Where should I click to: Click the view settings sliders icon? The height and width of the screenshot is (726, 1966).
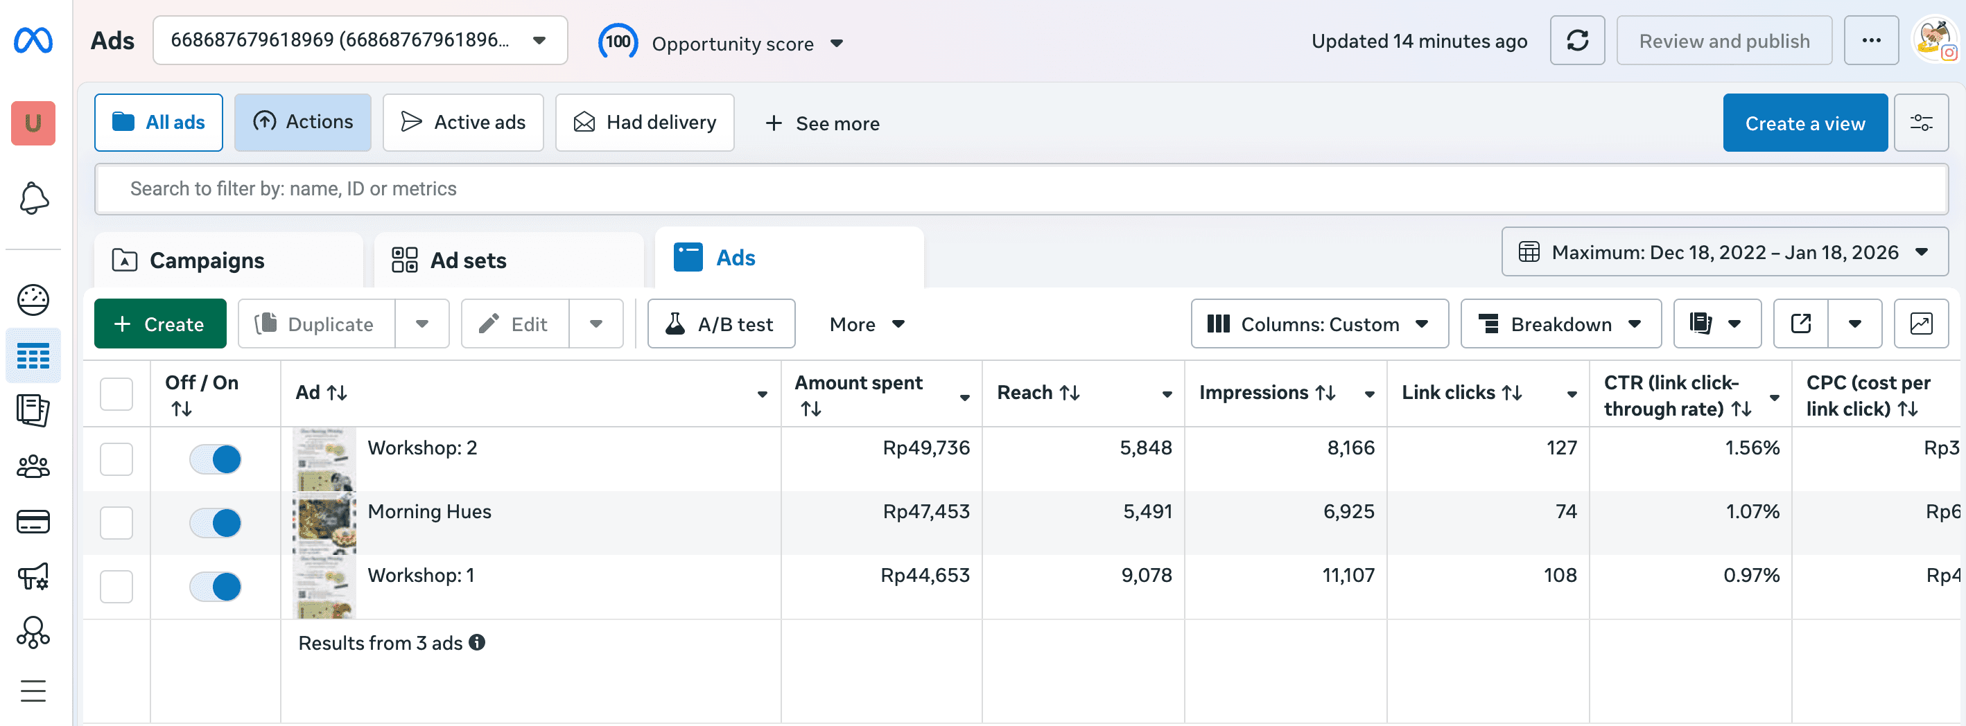[1921, 123]
